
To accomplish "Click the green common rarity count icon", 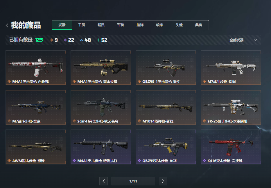I will pyautogui.click(x=98, y=40).
